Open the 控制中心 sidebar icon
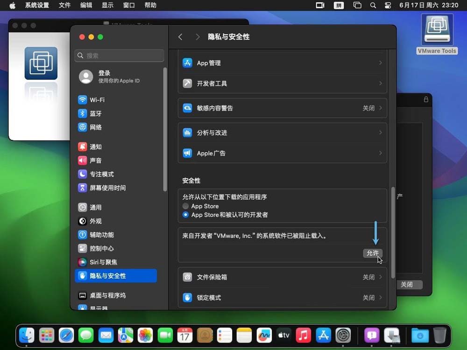The height and width of the screenshot is (350, 467). pos(83,249)
